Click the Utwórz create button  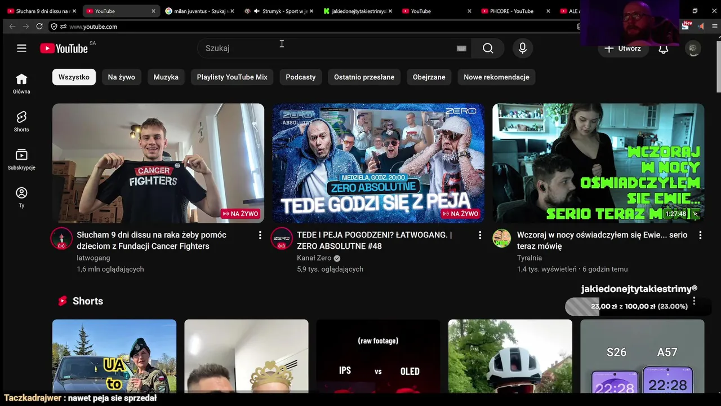tap(622, 48)
